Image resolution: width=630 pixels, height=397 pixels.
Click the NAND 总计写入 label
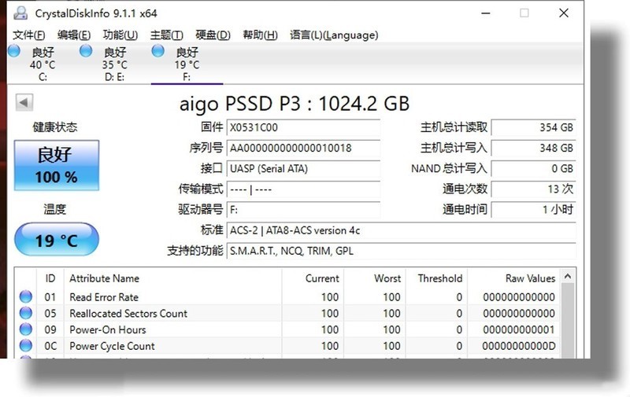(x=449, y=168)
